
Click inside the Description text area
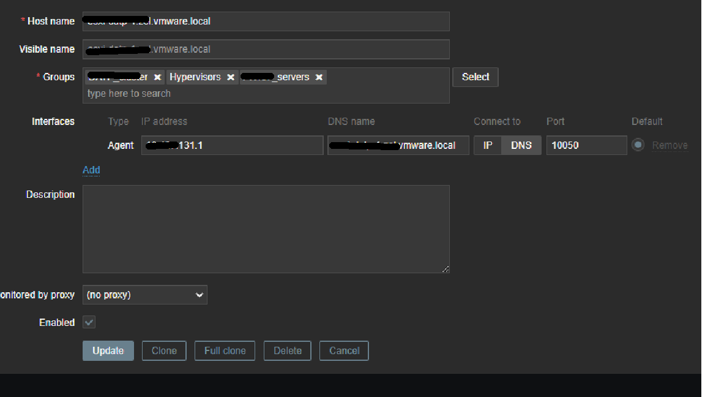(x=266, y=229)
